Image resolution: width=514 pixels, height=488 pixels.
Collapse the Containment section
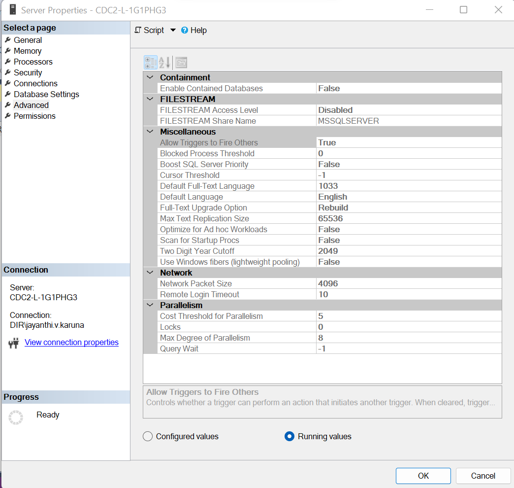[150, 77]
